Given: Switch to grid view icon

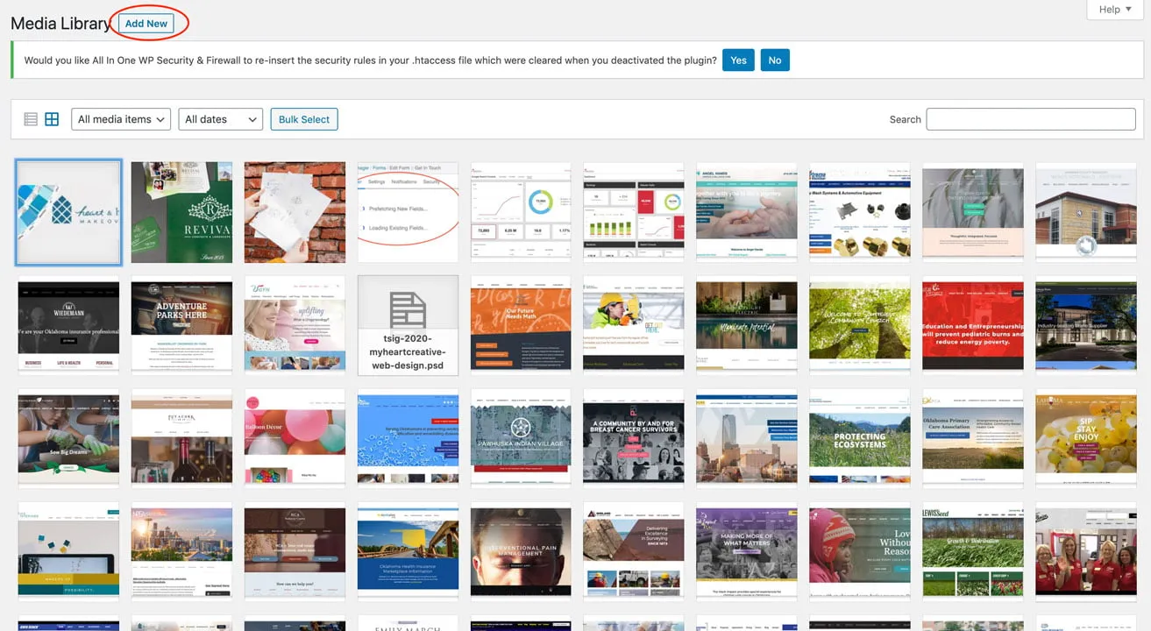Looking at the screenshot, I should (52, 119).
